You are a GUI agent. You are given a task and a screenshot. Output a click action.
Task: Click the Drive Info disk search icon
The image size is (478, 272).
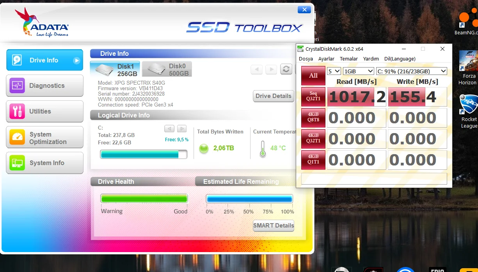17,60
